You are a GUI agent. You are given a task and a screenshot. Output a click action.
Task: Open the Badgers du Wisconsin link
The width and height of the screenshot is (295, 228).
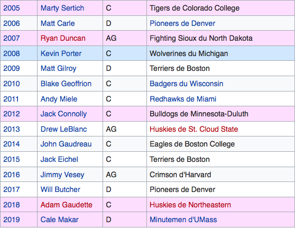pyautogui.click(x=187, y=84)
